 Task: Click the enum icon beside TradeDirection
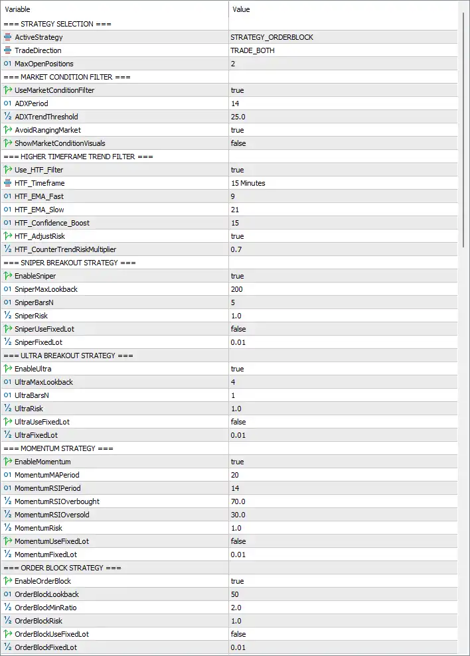tap(7, 50)
